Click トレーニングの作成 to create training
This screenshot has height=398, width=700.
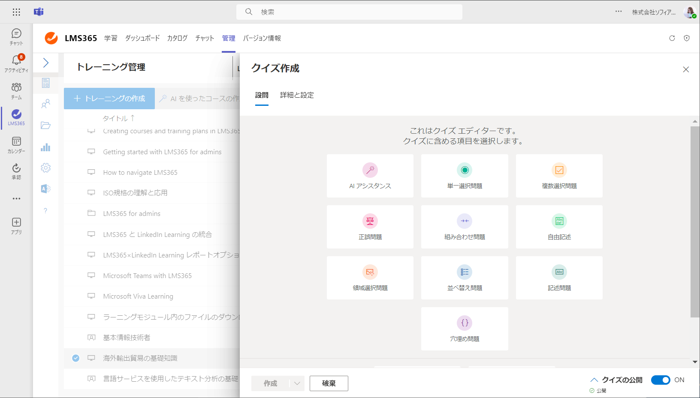click(109, 98)
